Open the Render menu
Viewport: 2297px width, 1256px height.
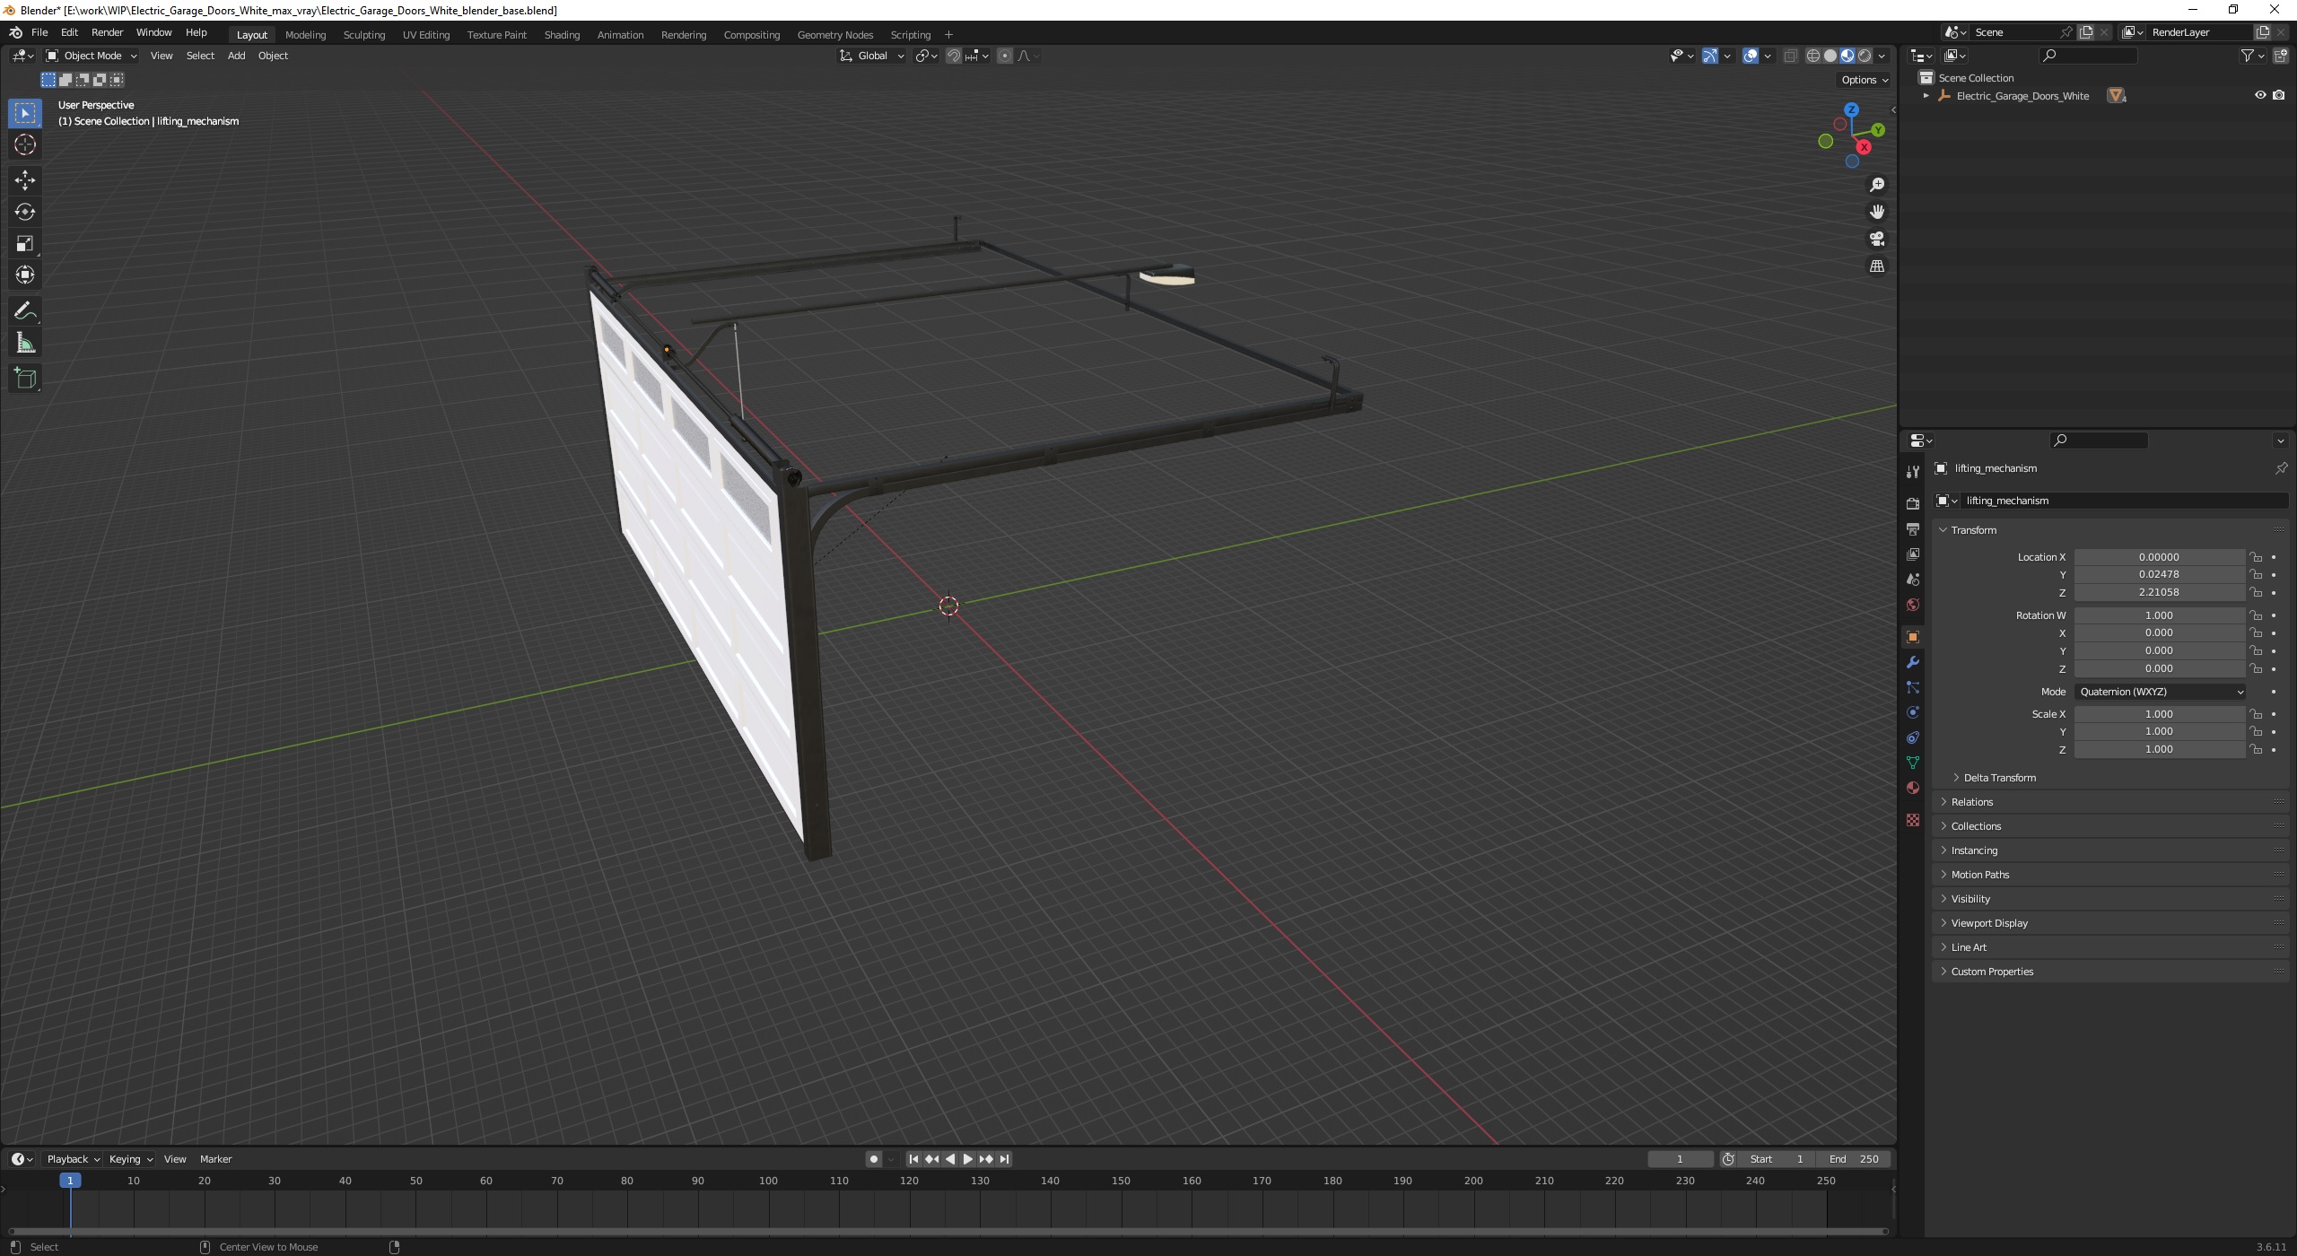click(107, 32)
